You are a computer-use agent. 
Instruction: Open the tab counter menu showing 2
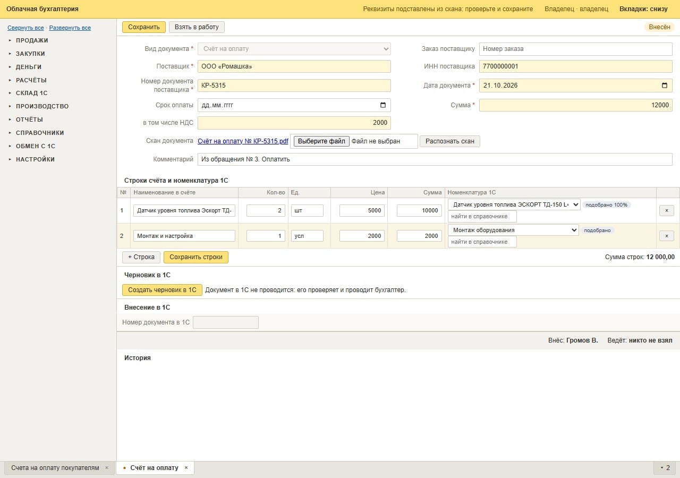tap(665, 468)
